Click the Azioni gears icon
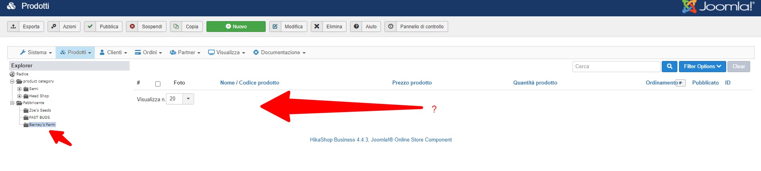761x171 pixels. coord(54,26)
